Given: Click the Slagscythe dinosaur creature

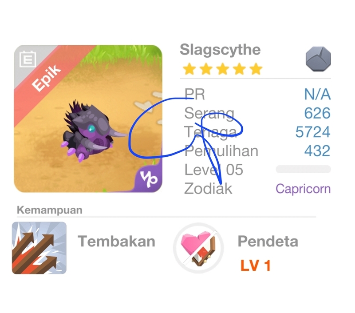Looking at the screenshot, I should (91, 131).
